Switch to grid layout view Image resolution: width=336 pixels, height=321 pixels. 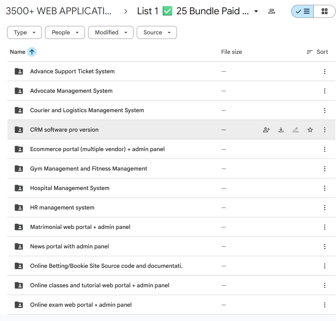[x=324, y=11]
